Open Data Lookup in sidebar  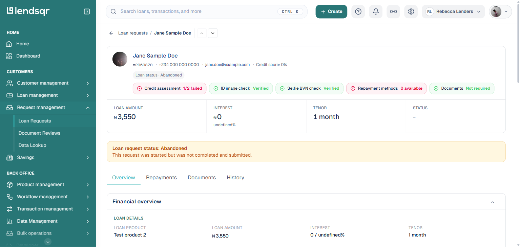[x=32, y=145]
